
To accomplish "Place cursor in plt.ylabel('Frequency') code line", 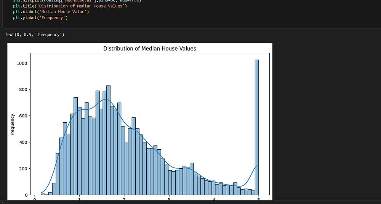I will tap(40, 18).
